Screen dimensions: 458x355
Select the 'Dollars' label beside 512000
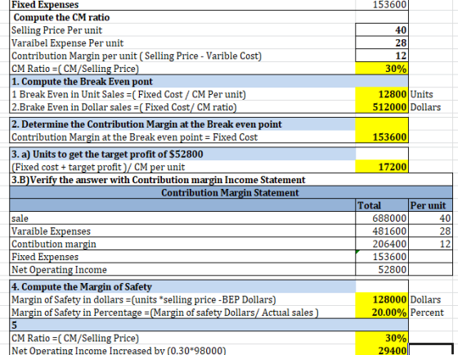[425, 107]
